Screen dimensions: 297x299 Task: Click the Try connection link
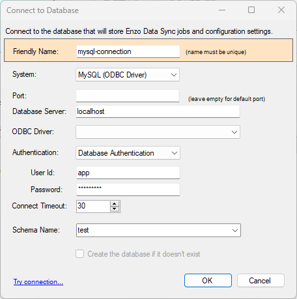pos(38,281)
